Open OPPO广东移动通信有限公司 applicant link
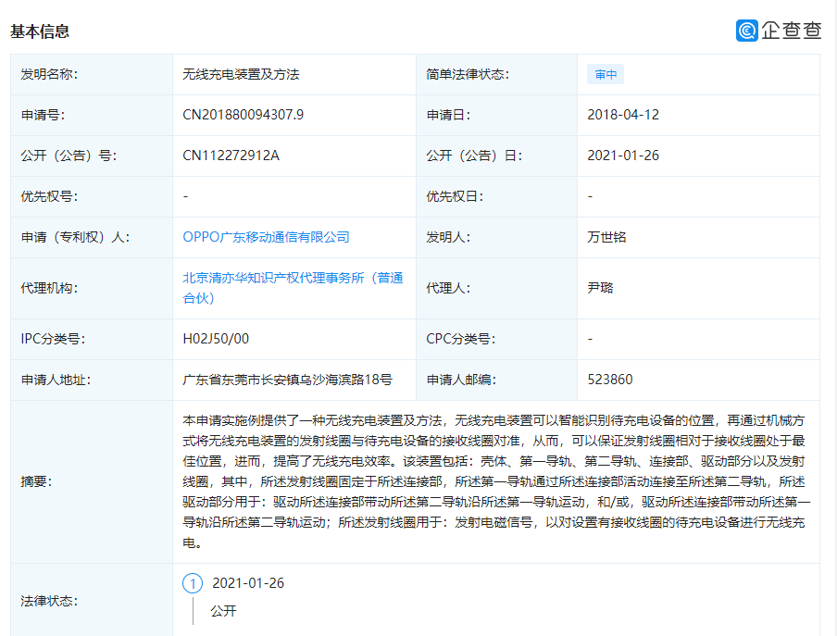Image resolution: width=837 pixels, height=636 pixels. [266, 237]
